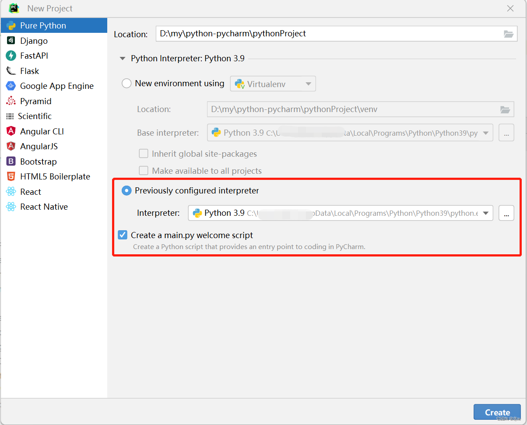Click Python icon in Base interpreter field
This screenshot has width=527, height=425.
point(216,133)
